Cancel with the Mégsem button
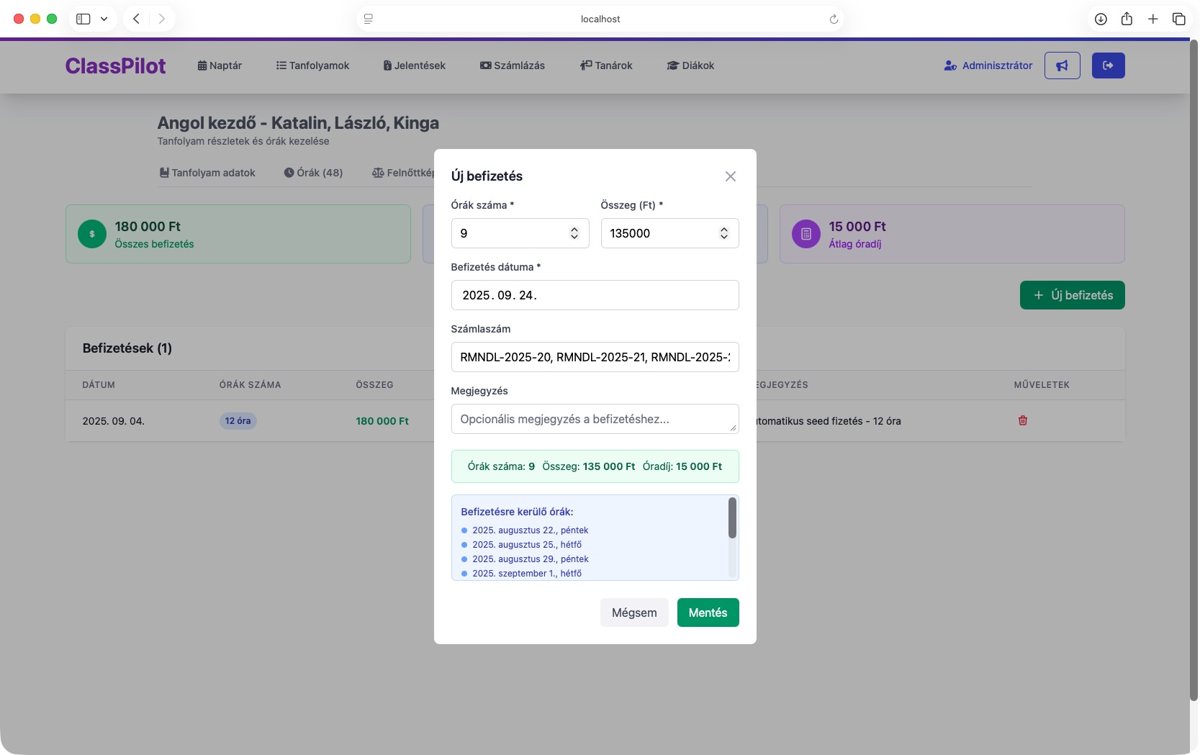 pos(633,612)
